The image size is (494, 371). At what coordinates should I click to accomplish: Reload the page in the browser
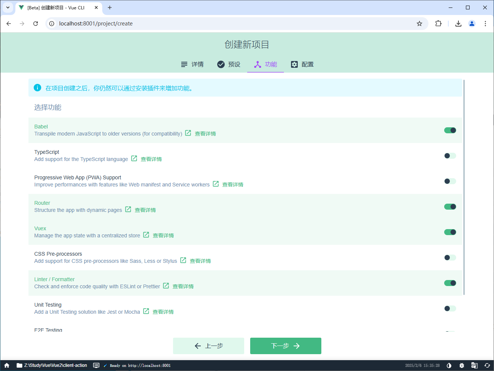36,24
